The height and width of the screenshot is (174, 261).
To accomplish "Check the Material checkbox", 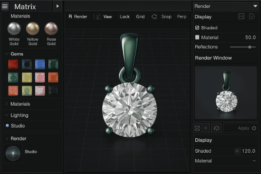I will pyautogui.click(x=197, y=37).
